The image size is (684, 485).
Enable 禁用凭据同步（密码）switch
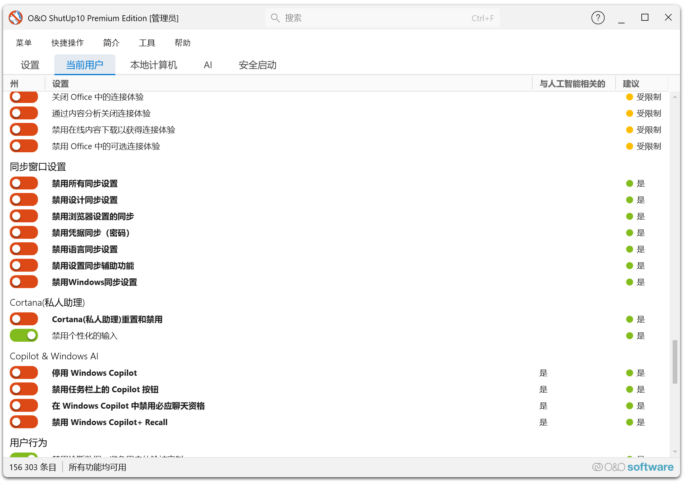coord(24,233)
